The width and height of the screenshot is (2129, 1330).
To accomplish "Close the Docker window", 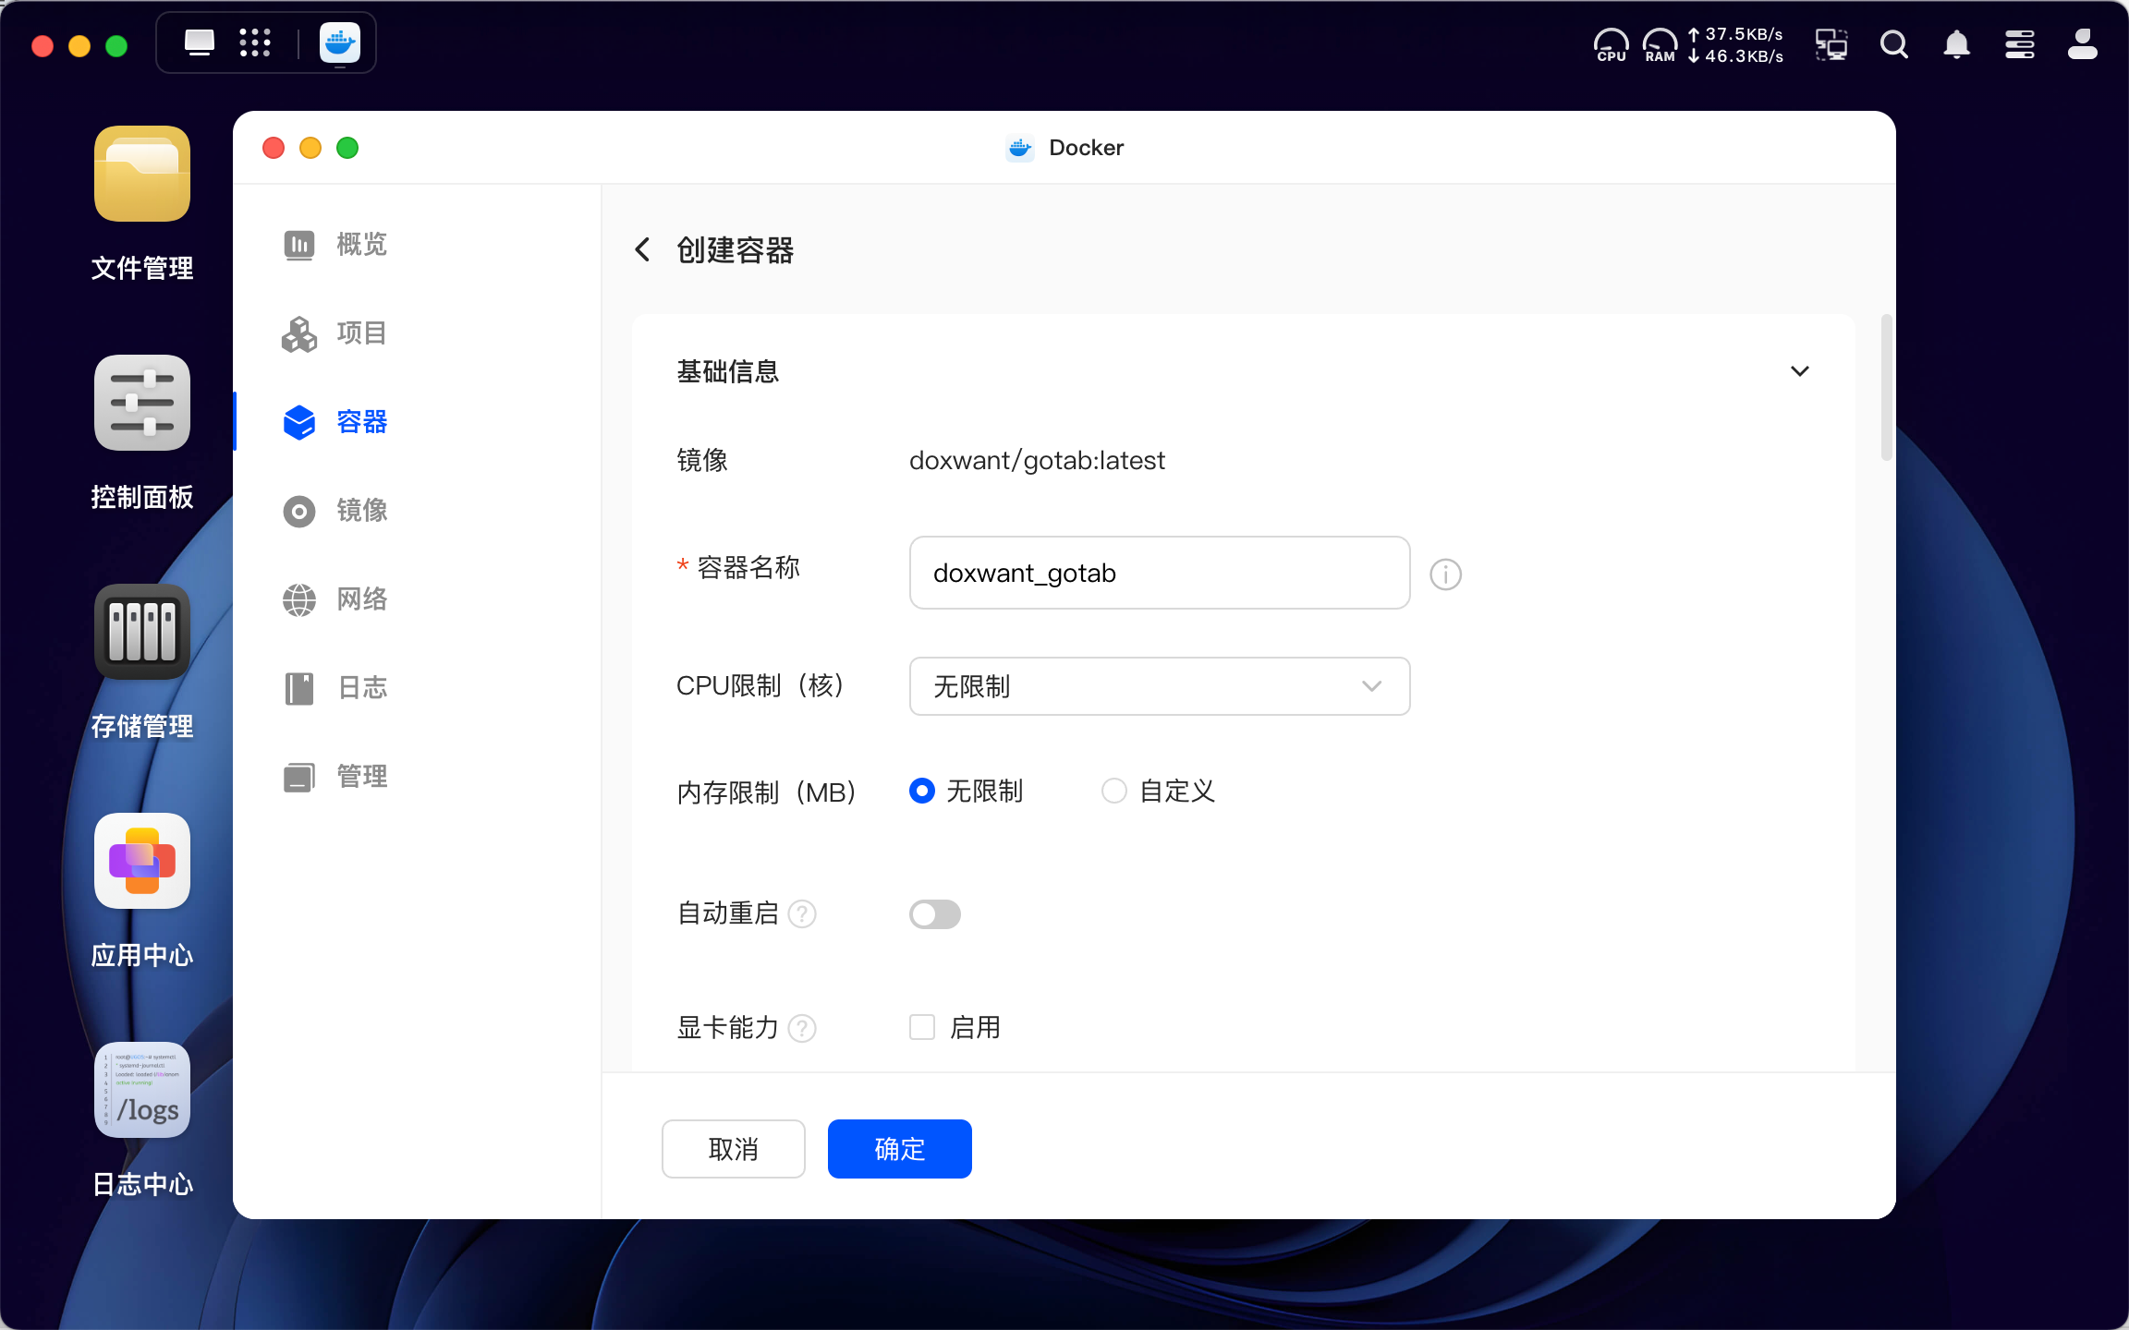I will (274, 148).
